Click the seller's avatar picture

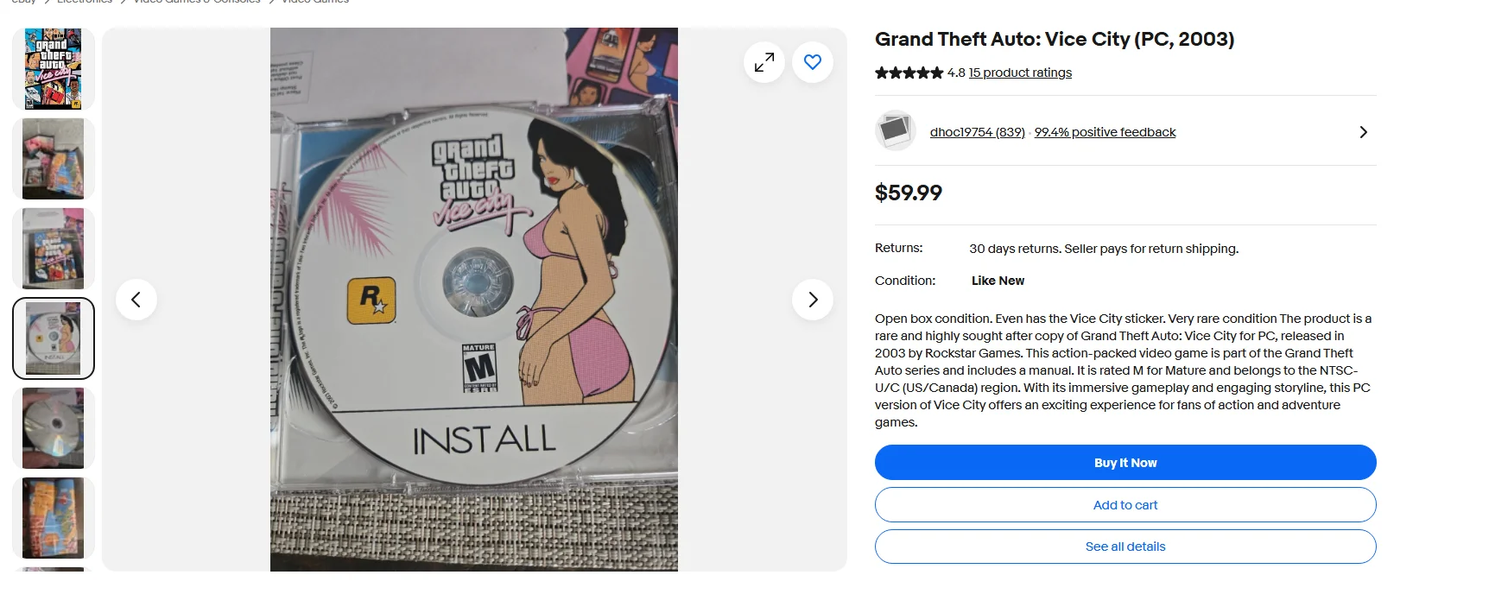(895, 131)
